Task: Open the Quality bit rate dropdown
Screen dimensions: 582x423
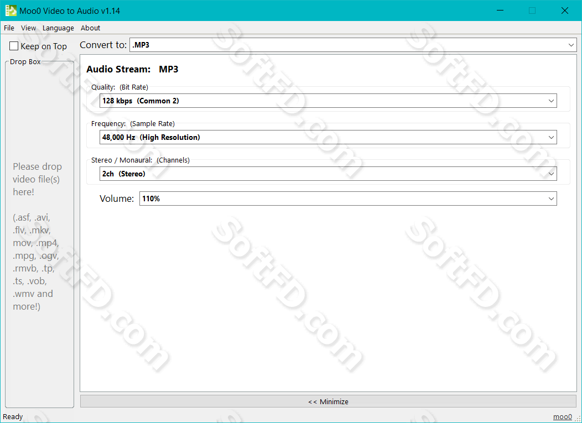Action: click(x=328, y=101)
